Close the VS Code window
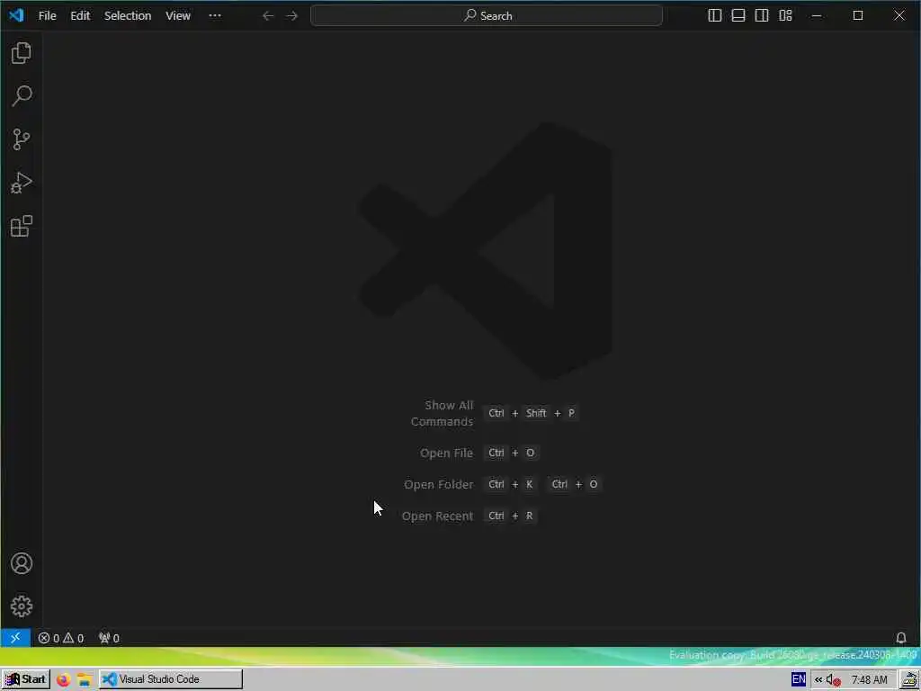Image resolution: width=921 pixels, height=691 pixels. 899,16
